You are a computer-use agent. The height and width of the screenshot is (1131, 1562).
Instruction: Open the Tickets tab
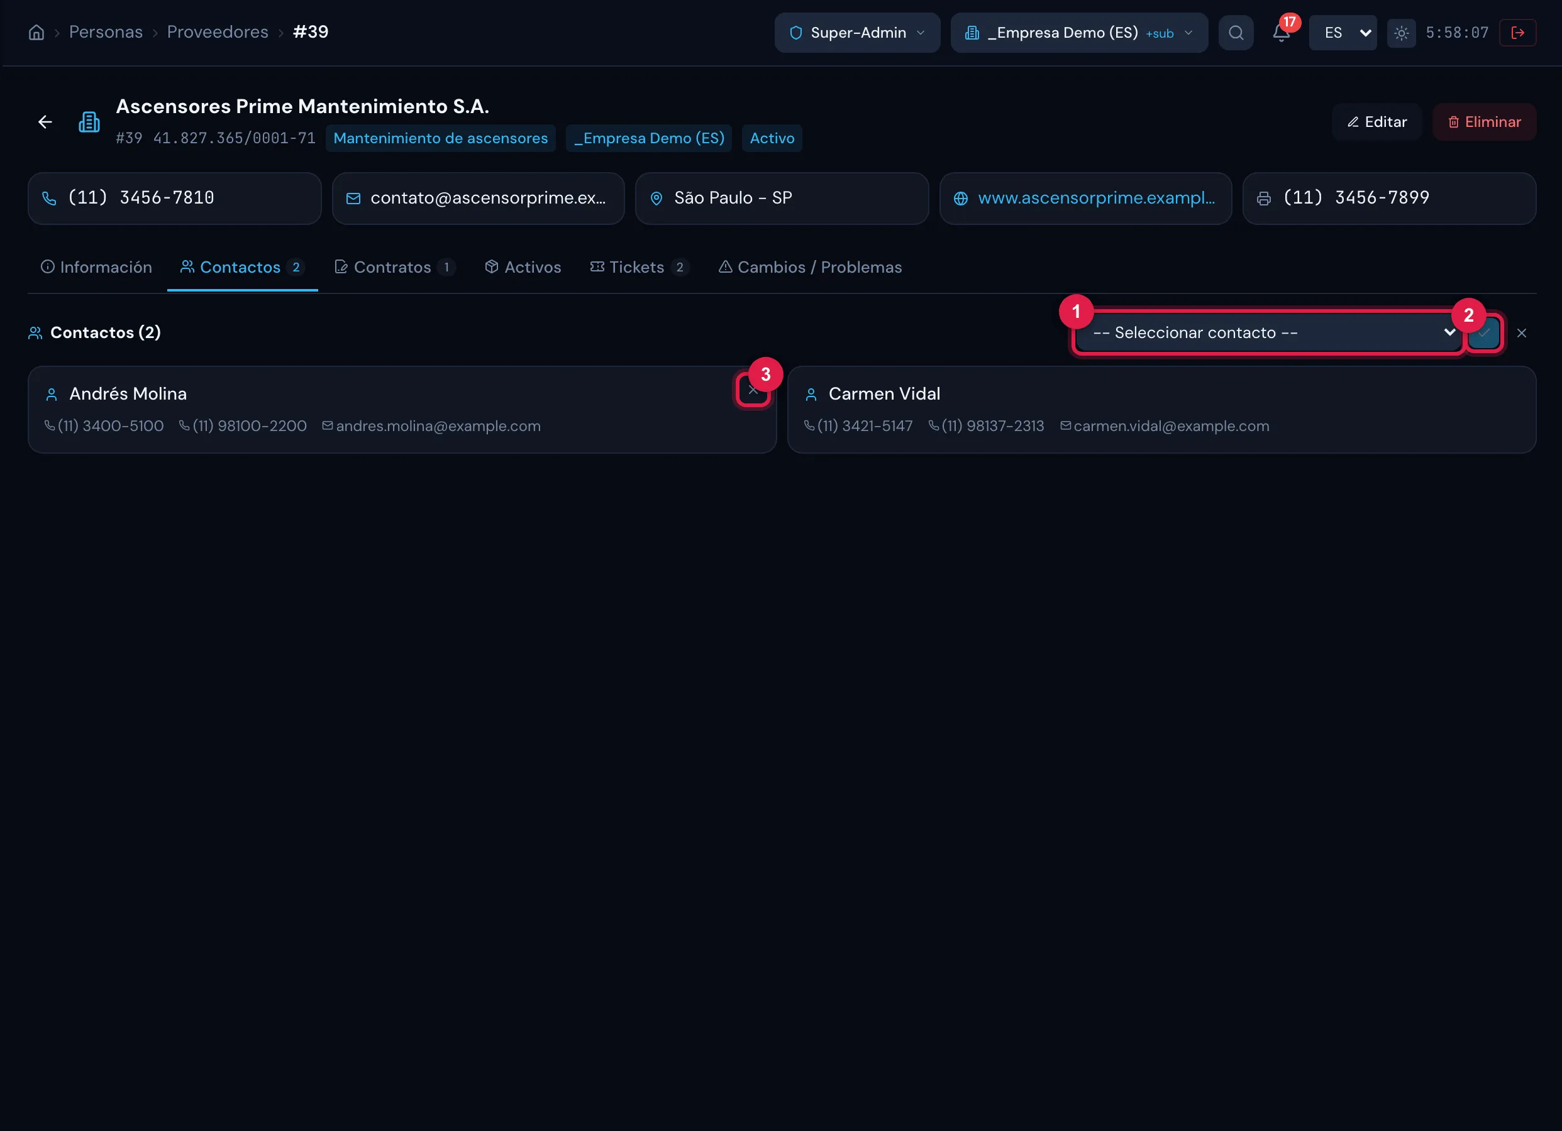point(638,267)
